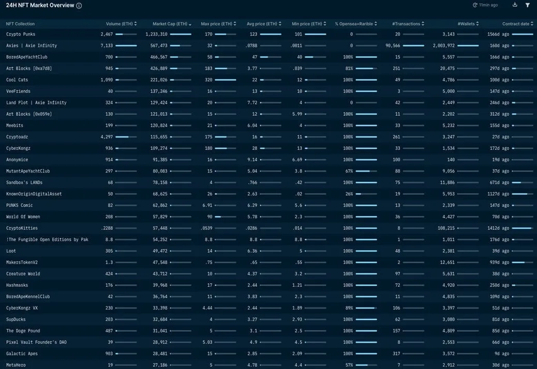Open the MetaHero collection

(16, 365)
